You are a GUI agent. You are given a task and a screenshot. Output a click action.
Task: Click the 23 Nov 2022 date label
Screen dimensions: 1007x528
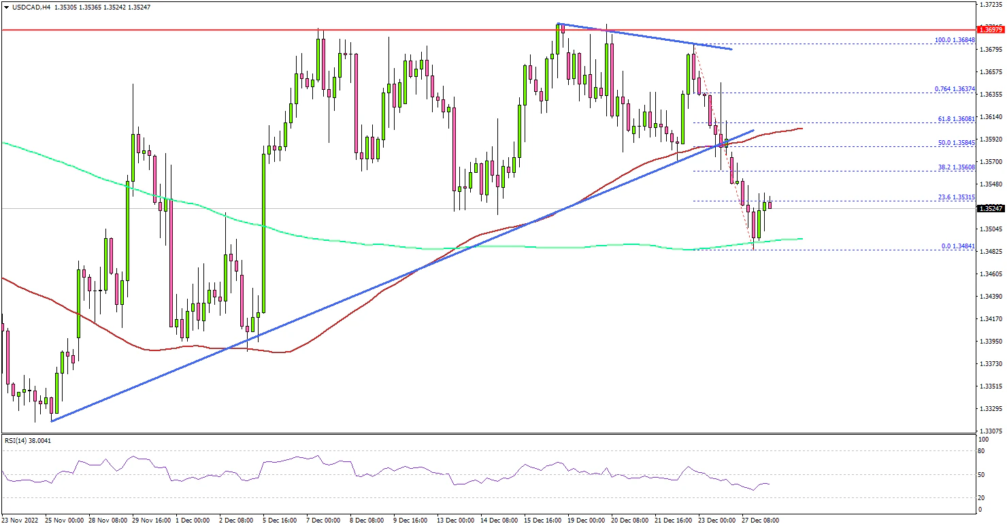22,521
